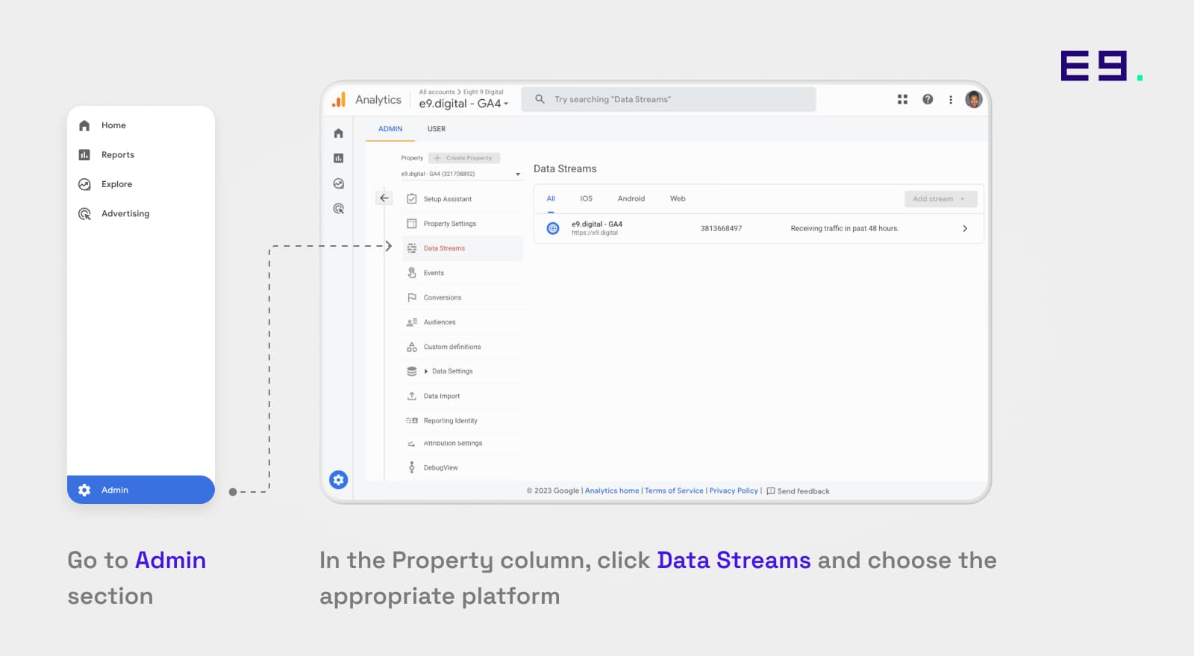Open Advertising in the left menu card
Screen dimensions: 1194x656
[x=141, y=214]
